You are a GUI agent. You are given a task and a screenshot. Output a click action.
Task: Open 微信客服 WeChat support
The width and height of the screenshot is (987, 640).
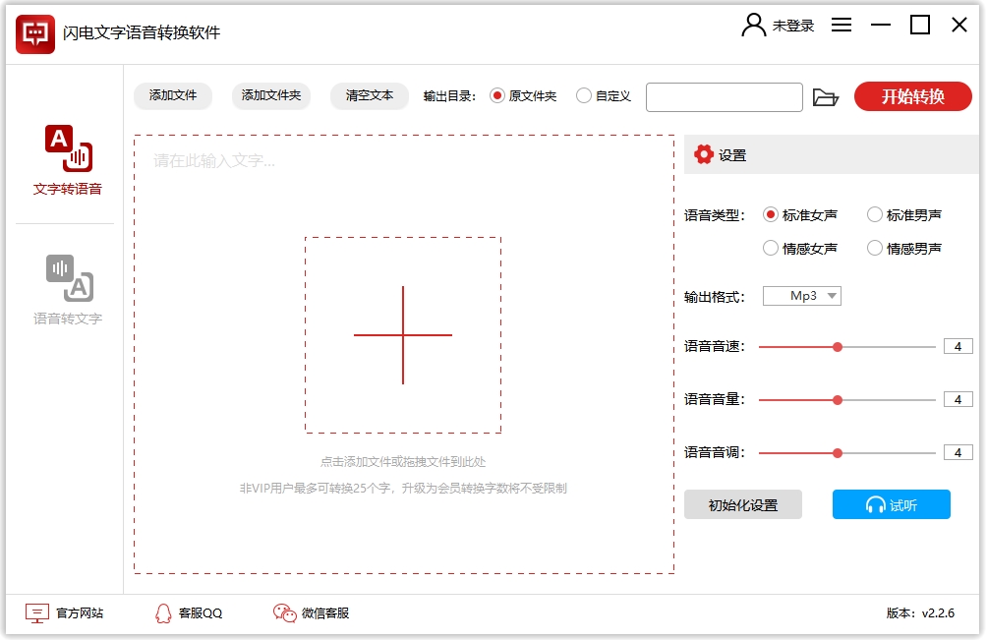click(285, 612)
